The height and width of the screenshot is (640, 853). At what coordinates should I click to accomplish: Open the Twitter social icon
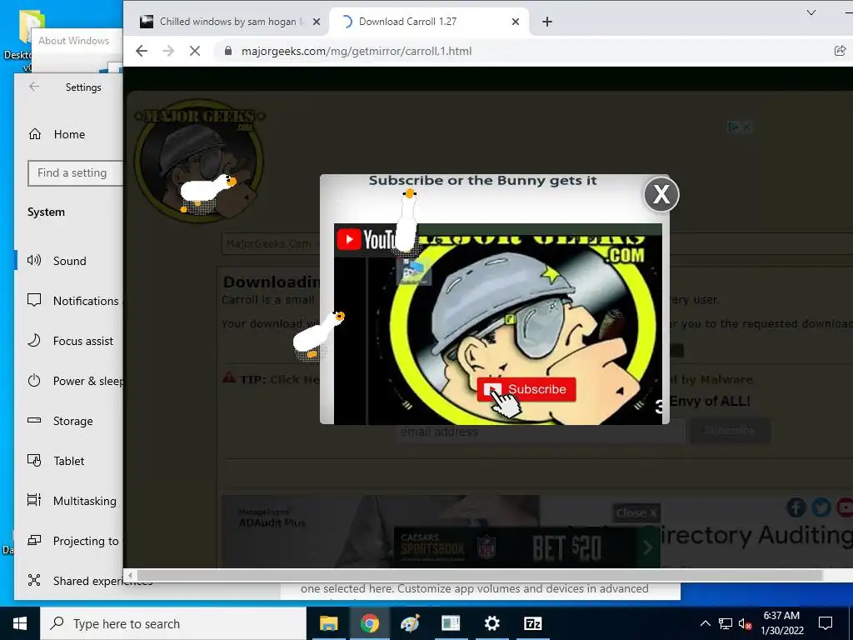pos(821,507)
